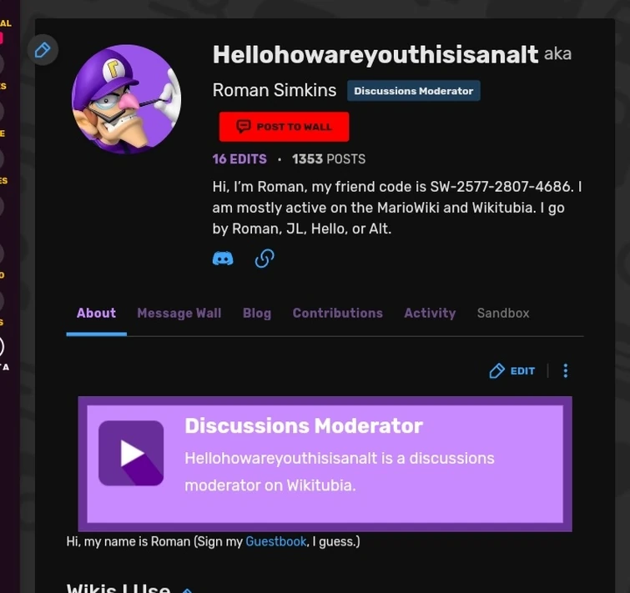Open the Guestbook link
This screenshot has width=630, height=593.
276,541
